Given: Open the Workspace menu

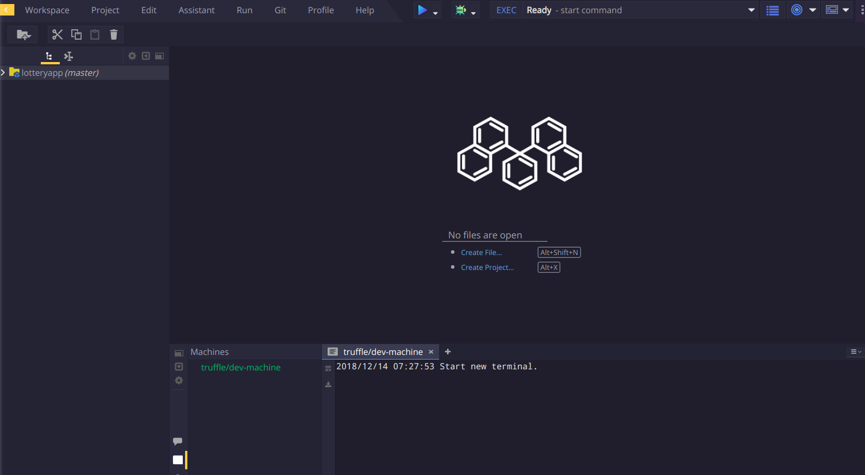Looking at the screenshot, I should pos(47,10).
